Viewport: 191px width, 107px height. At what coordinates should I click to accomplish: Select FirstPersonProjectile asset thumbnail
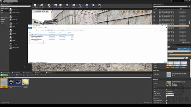pos(25,83)
